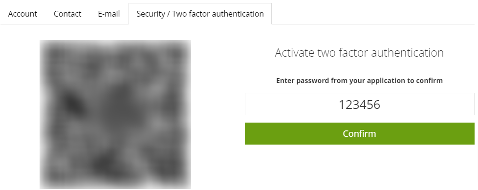
Task: Click the word 'Contact' in tab bar
Action: tap(67, 14)
